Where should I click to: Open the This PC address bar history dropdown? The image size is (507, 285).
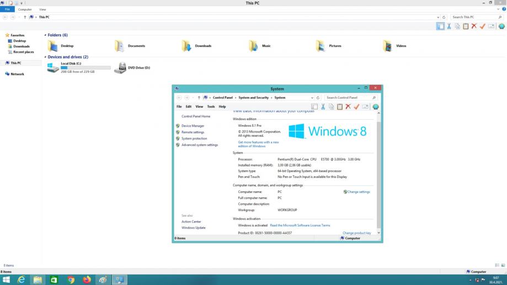[x=438, y=17]
